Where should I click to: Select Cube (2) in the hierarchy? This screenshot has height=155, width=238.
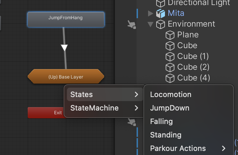pos(193,67)
